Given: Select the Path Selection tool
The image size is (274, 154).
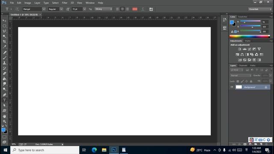Looking at the screenshot, I should click(4, 105).
